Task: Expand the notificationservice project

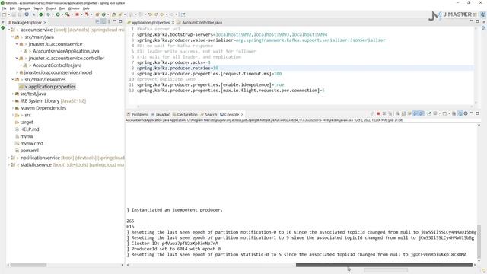Action: (8, 158)
